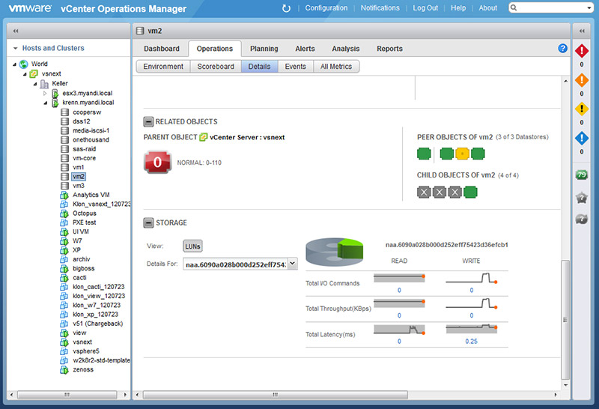Open the Notifications link

[x=380, y=8]
